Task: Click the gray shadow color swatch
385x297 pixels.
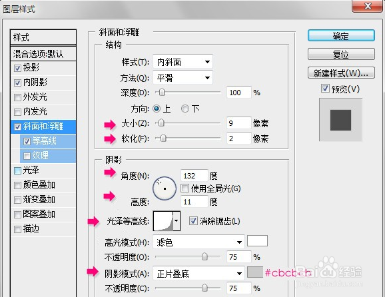Action: click(x=255, y=272)
